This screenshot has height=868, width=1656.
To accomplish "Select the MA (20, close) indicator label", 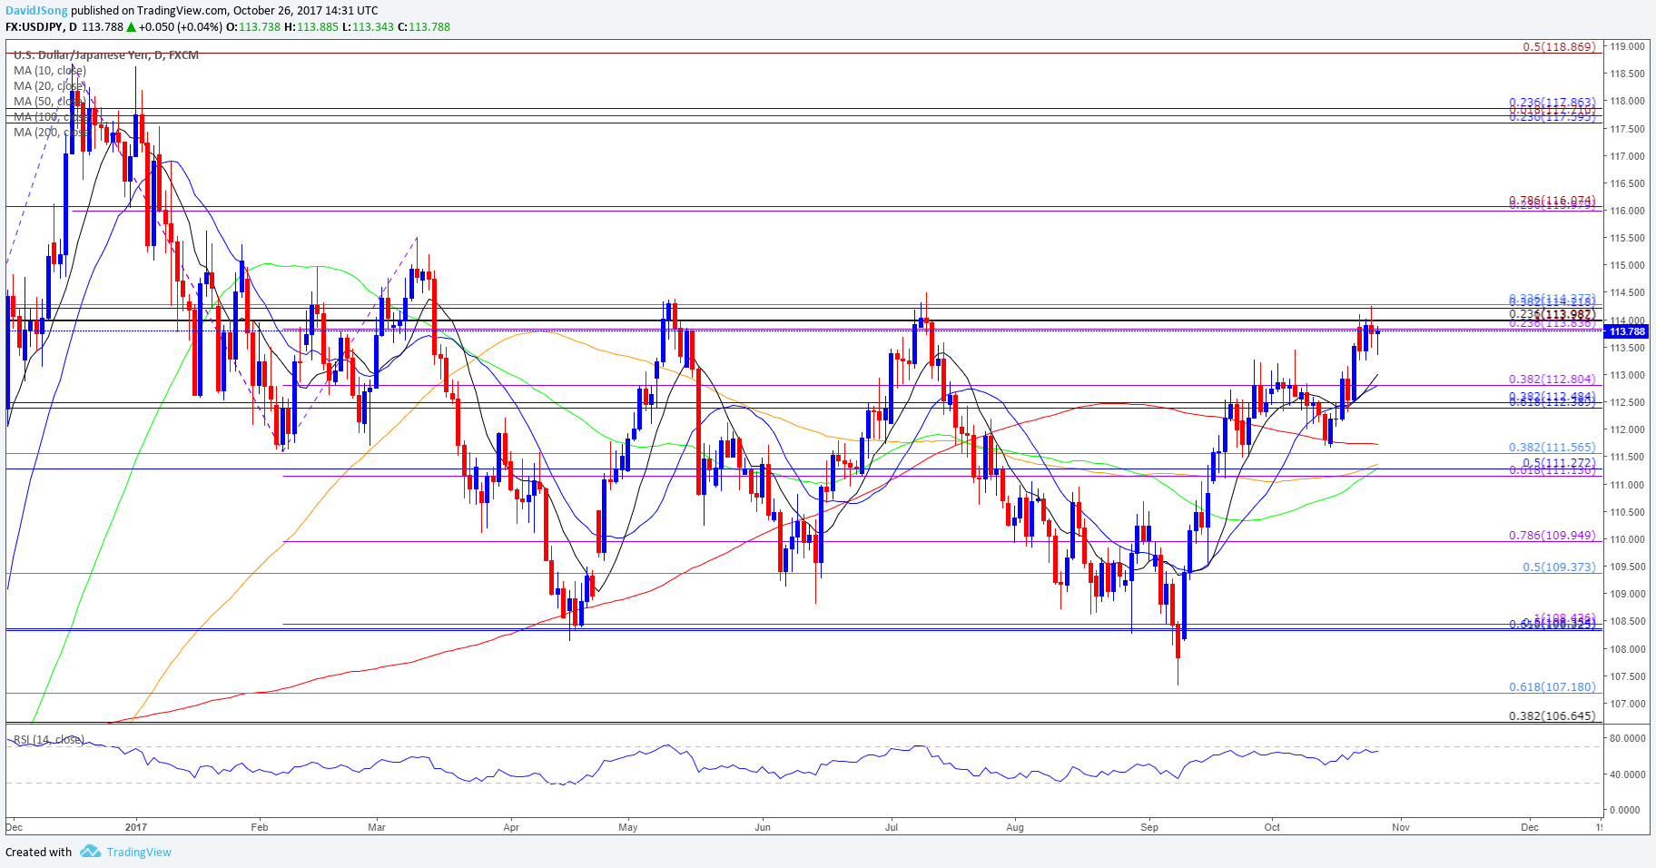I will point(50,86).
